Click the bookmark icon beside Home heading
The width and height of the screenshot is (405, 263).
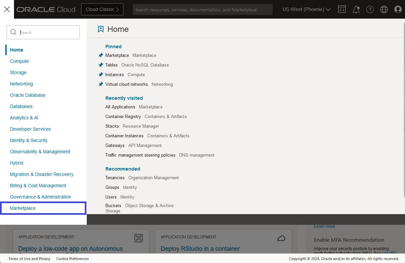(x=101, y=29)
